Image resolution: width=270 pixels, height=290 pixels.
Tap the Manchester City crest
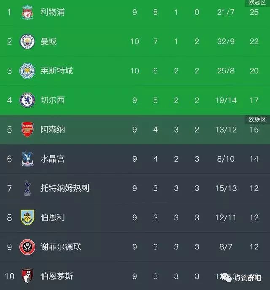pos(27,41)
